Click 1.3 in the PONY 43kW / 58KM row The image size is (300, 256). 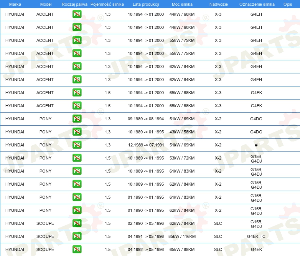108,132
